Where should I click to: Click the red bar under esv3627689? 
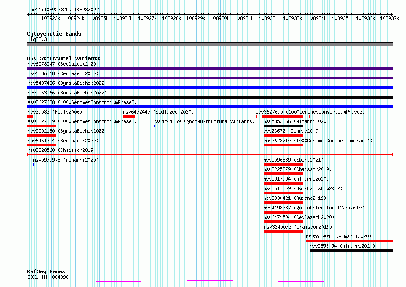42,126
